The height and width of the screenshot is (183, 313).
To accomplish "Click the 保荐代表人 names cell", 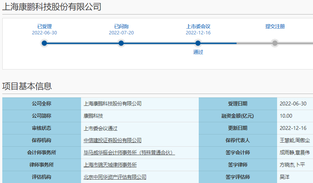I will point(294,140).
